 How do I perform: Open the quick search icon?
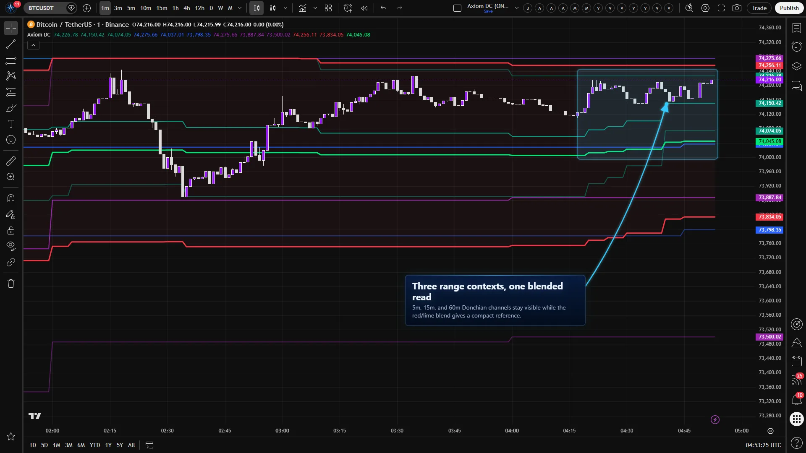coord(689,8)
